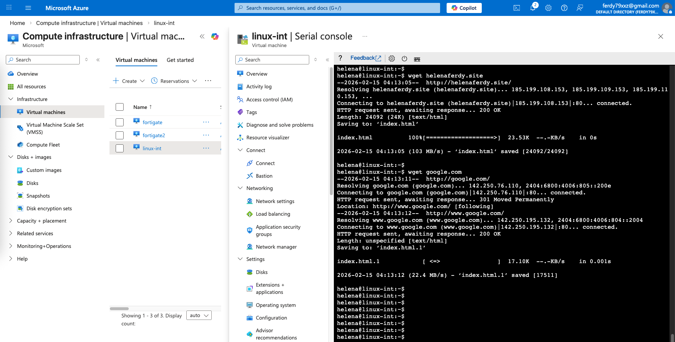
Task: Open the notifications bell icon
Action: pos(533,8)
